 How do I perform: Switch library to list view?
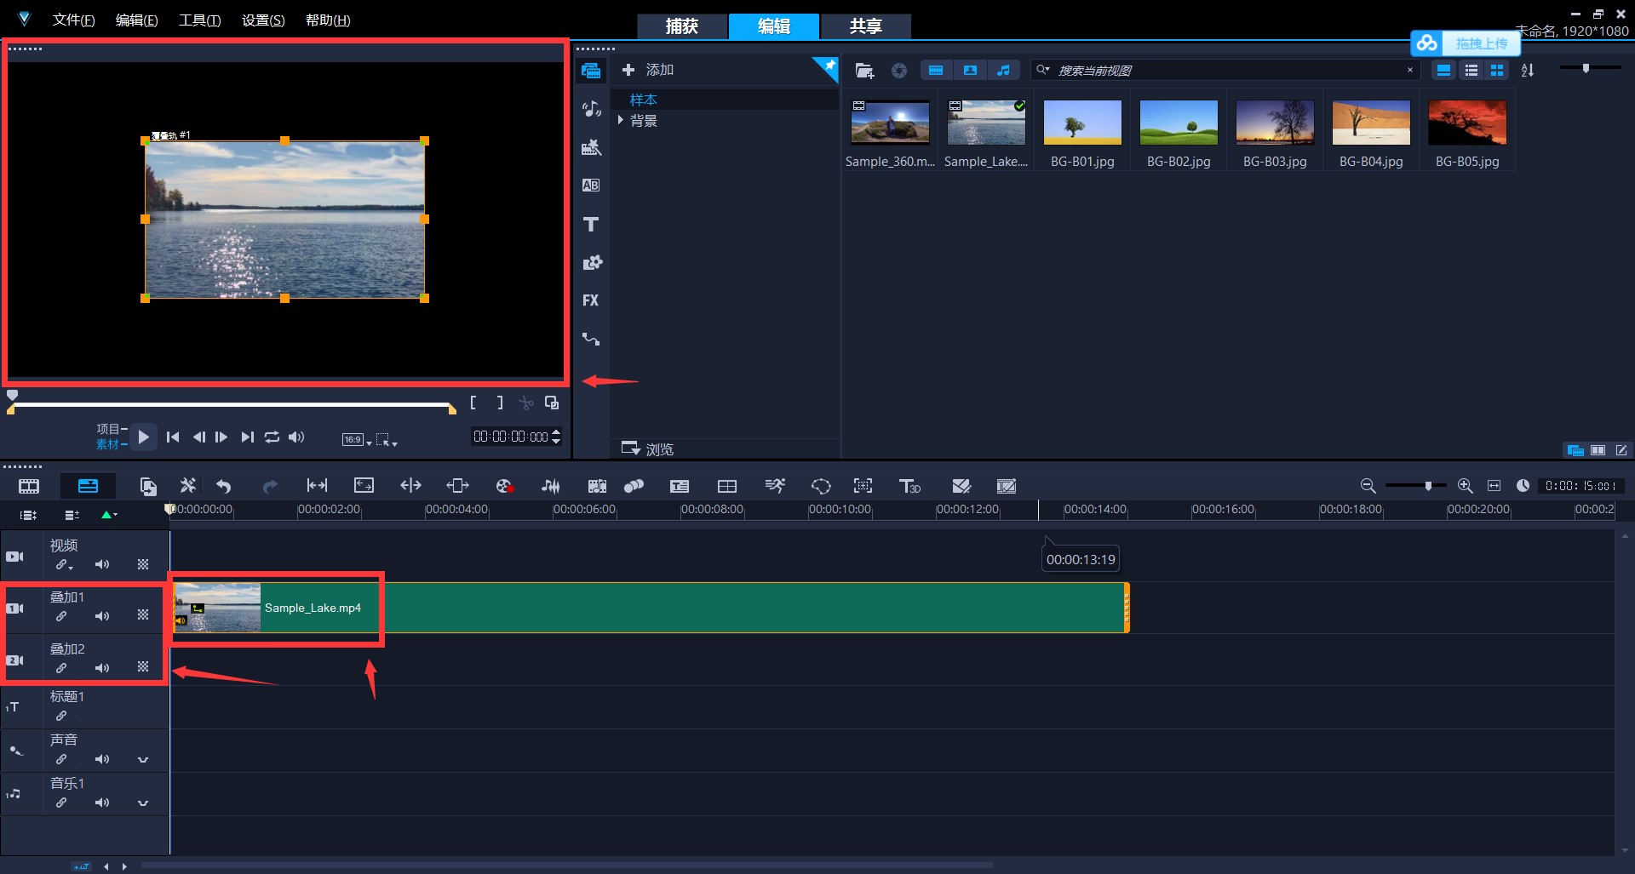point(1471,71)
